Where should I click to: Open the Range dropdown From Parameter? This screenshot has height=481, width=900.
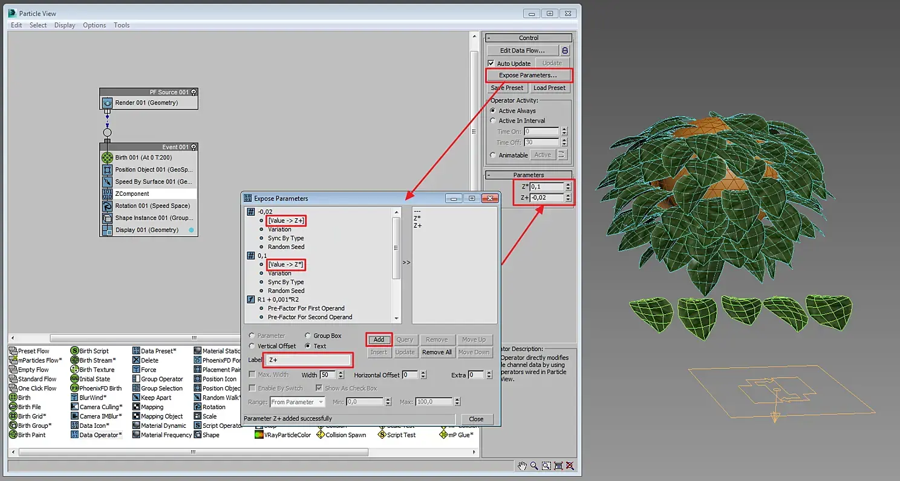point(298,402)
